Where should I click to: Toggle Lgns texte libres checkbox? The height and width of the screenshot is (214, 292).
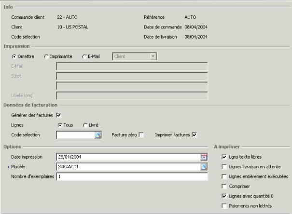224,157
